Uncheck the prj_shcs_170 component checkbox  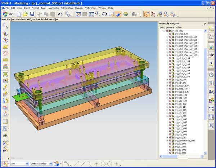(170, 34)
